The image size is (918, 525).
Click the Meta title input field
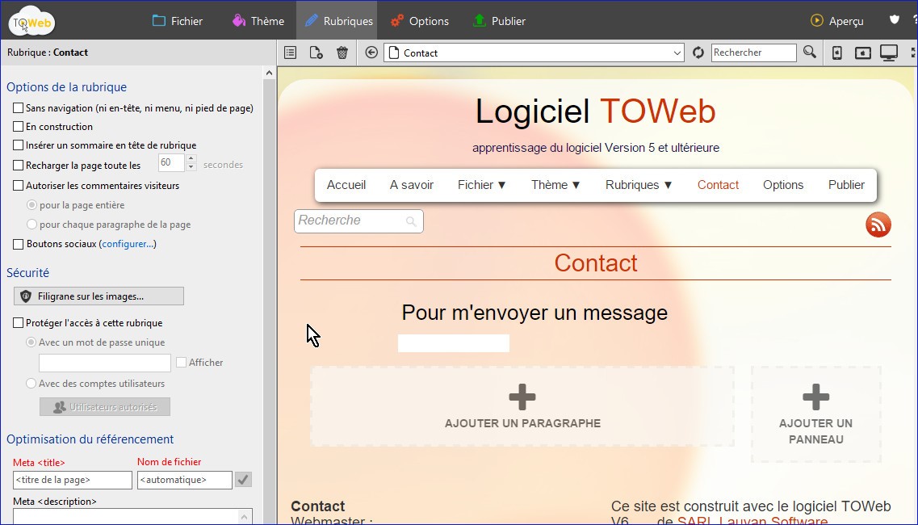(73, 480)
